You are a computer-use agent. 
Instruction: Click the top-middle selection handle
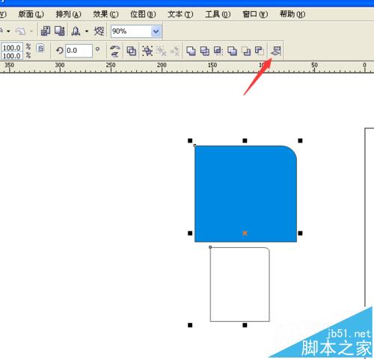coord(245,141)
